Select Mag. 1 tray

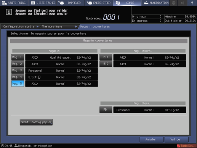click(18, 57)
